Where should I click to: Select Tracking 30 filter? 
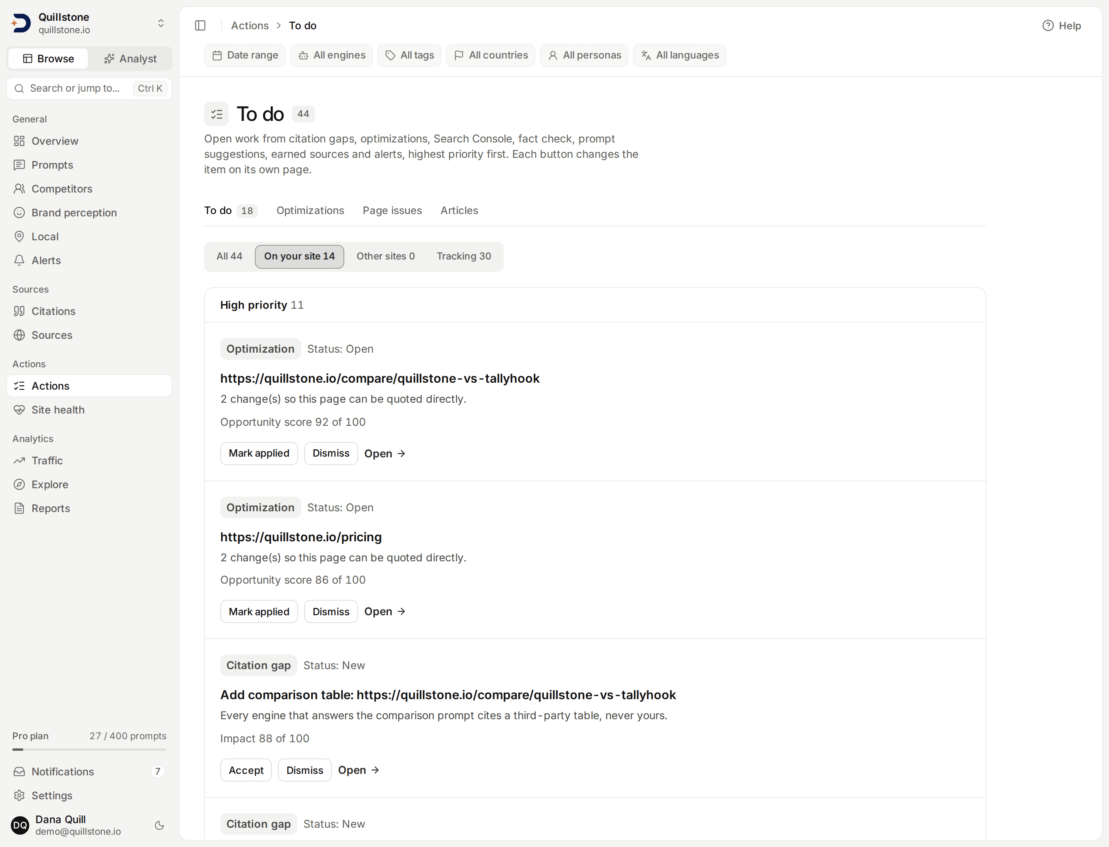point(464,256)
